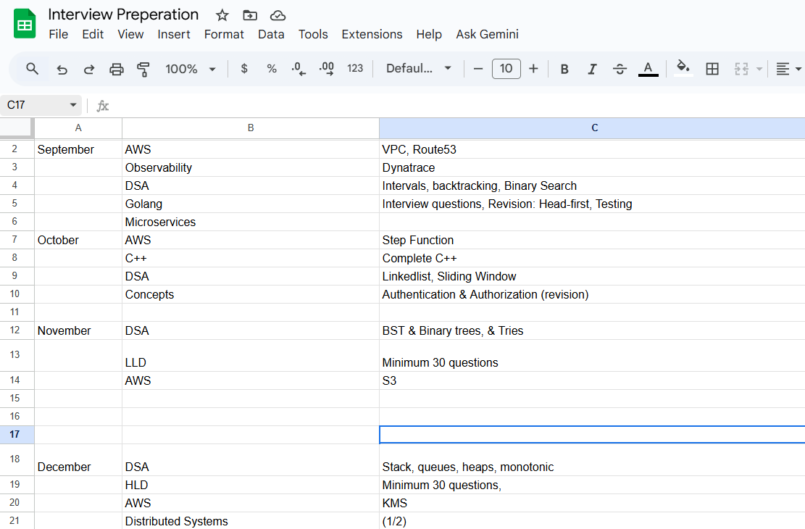Open the name box dropdown arrow
This screenshot has width=805, height=529.
tap(73, 105)
